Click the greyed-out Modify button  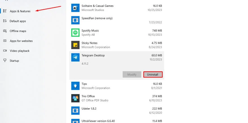[132, 74]
